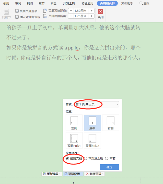Open the 删除页码 dropdown button
This screenshot has height=184, width=163.
point(95,174)
